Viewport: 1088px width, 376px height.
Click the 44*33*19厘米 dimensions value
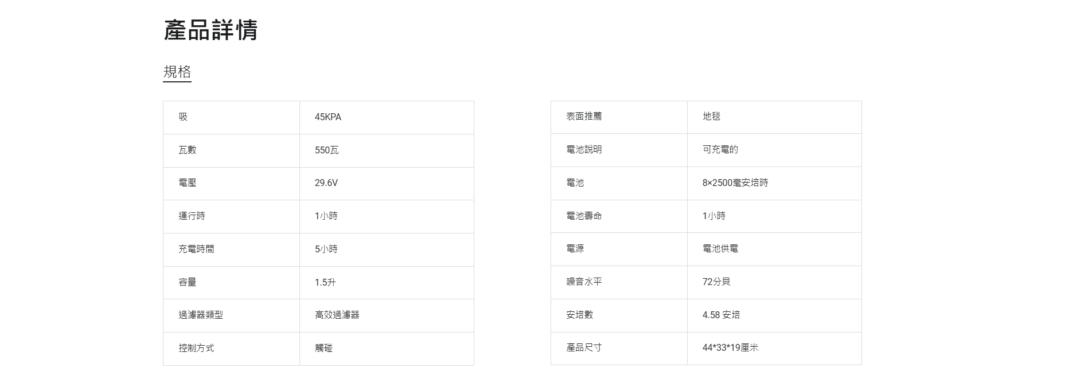pyautogui.click(x=730, y=348)
